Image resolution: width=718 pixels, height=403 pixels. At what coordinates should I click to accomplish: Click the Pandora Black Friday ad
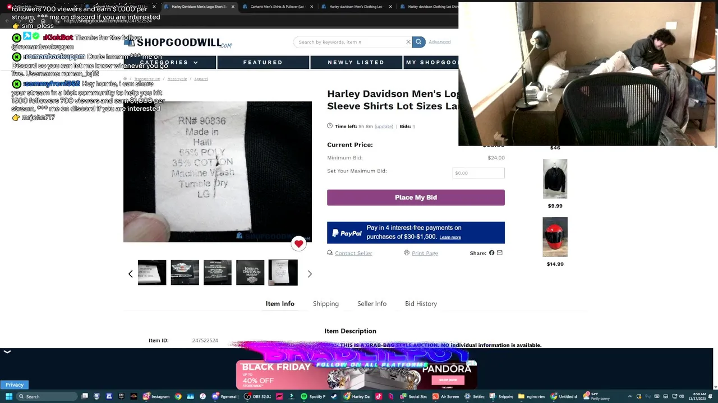coord(356,375)
